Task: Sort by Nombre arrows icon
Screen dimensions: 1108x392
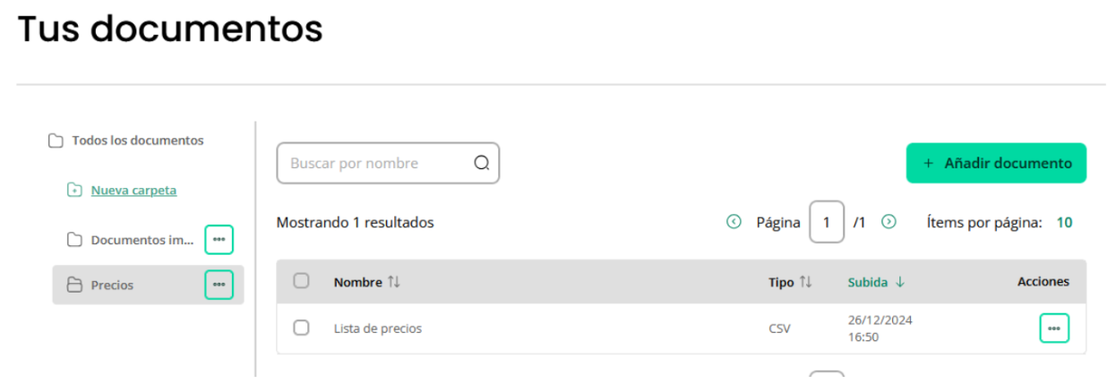Action: 393,282
